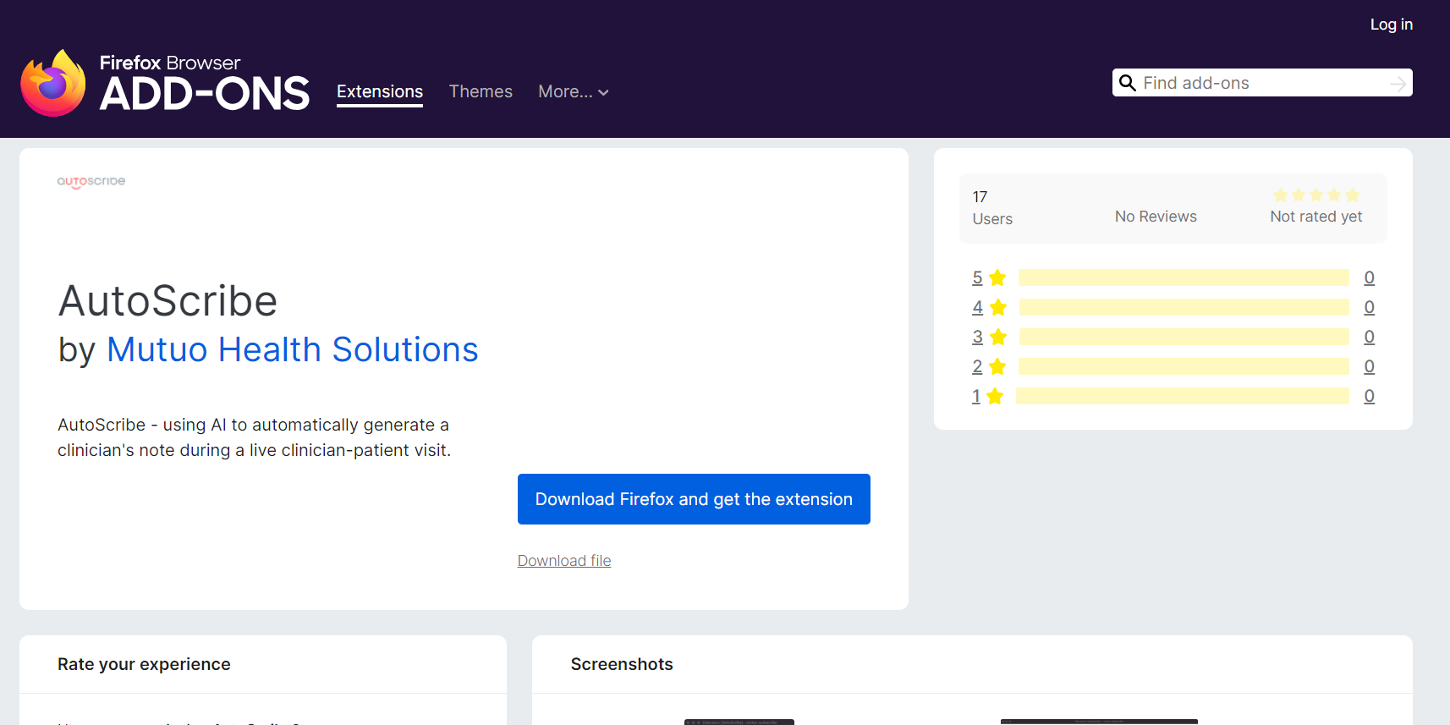This screenshot has height=725, width=1450.
Task: Open the 5 star reviews link
Action: 977,277
